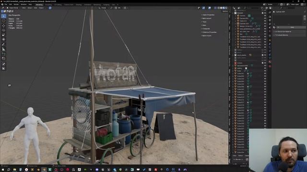The height and width of the screenshot is (172, 307).
Task: Open the viewport View menu
Action: click(24, 8)
